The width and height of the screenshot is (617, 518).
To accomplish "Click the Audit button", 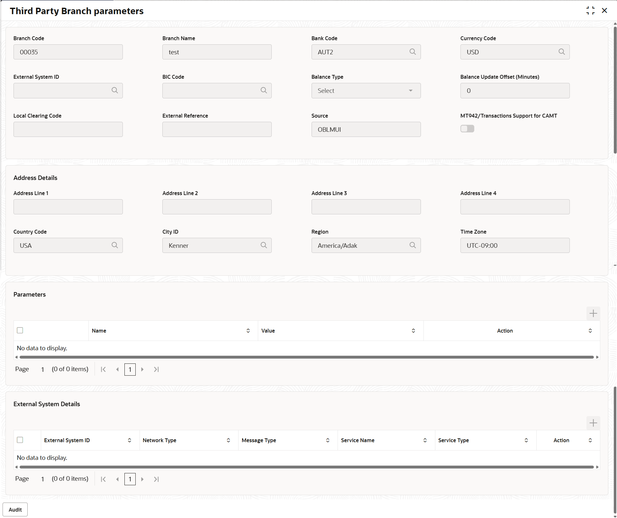I will [x=15, y=509].
